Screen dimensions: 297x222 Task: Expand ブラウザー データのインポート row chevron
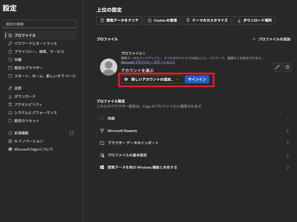[x=288, y=143]
